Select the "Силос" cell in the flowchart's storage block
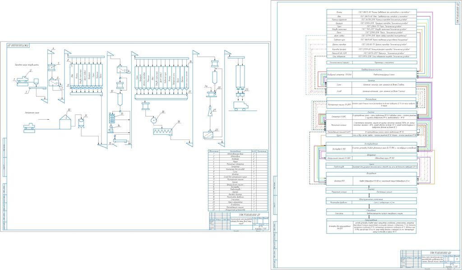The image size is (462, 270). click(339, 85)
